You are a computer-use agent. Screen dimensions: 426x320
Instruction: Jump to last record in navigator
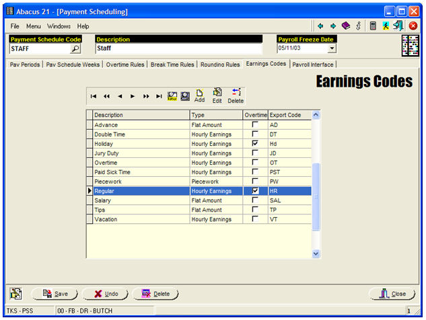[159, 97]
